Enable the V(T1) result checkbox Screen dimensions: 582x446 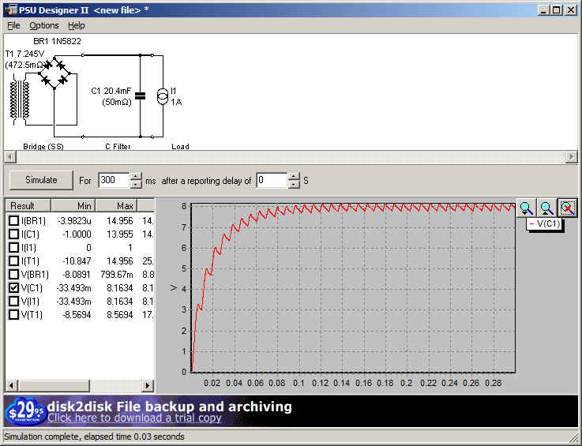click(13, 315)
